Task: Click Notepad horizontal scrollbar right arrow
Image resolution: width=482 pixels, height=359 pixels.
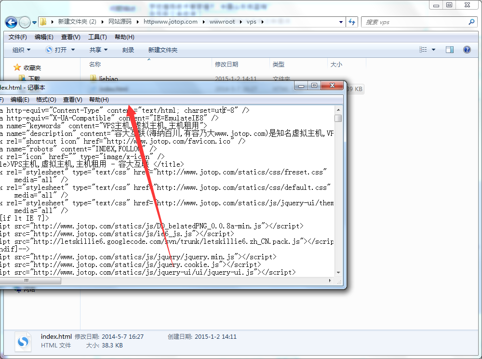Action: click(330, 280)
